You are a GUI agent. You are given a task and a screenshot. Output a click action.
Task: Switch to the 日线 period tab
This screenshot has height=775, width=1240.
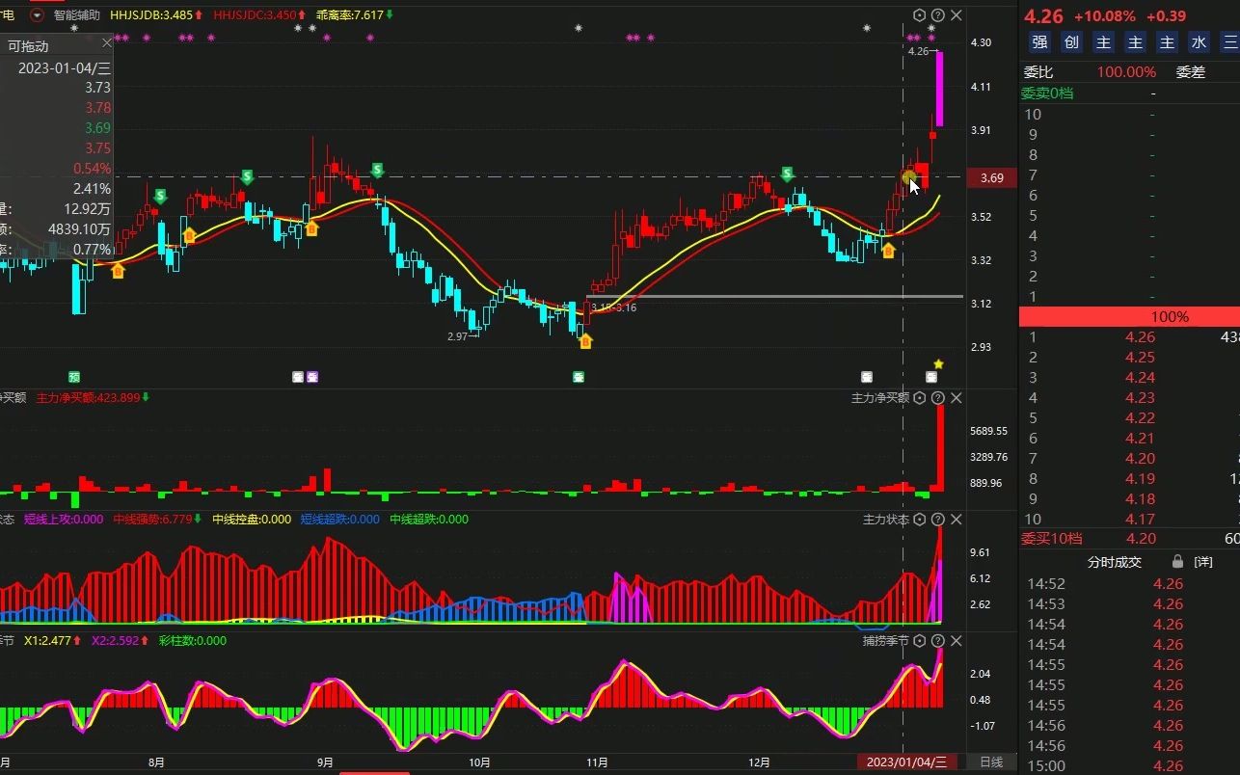click(x=991, y=762)
